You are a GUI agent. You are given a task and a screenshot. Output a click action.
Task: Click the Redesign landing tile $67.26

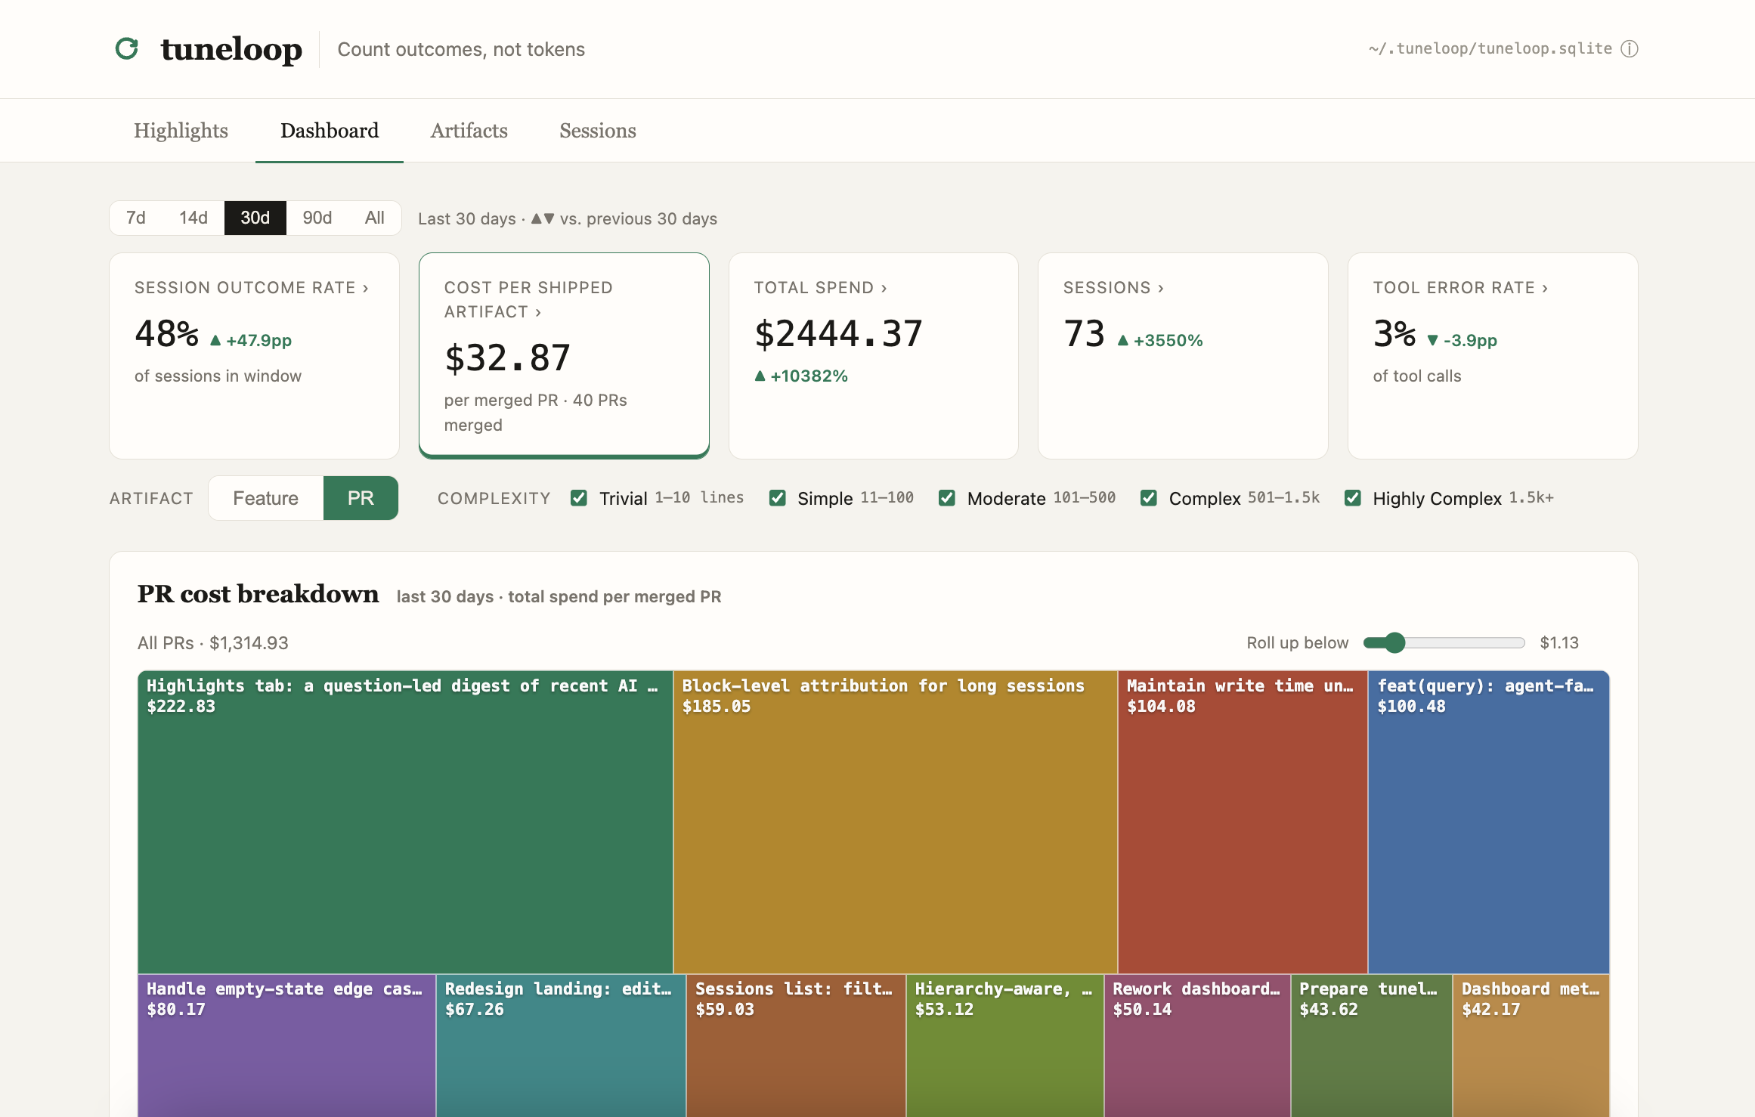[562, 1046]
